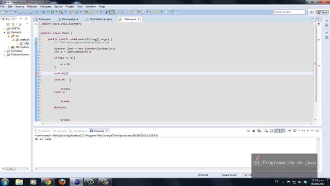
Task: Open the Run configurations dropdown arrow
Action: pos(56,12)
